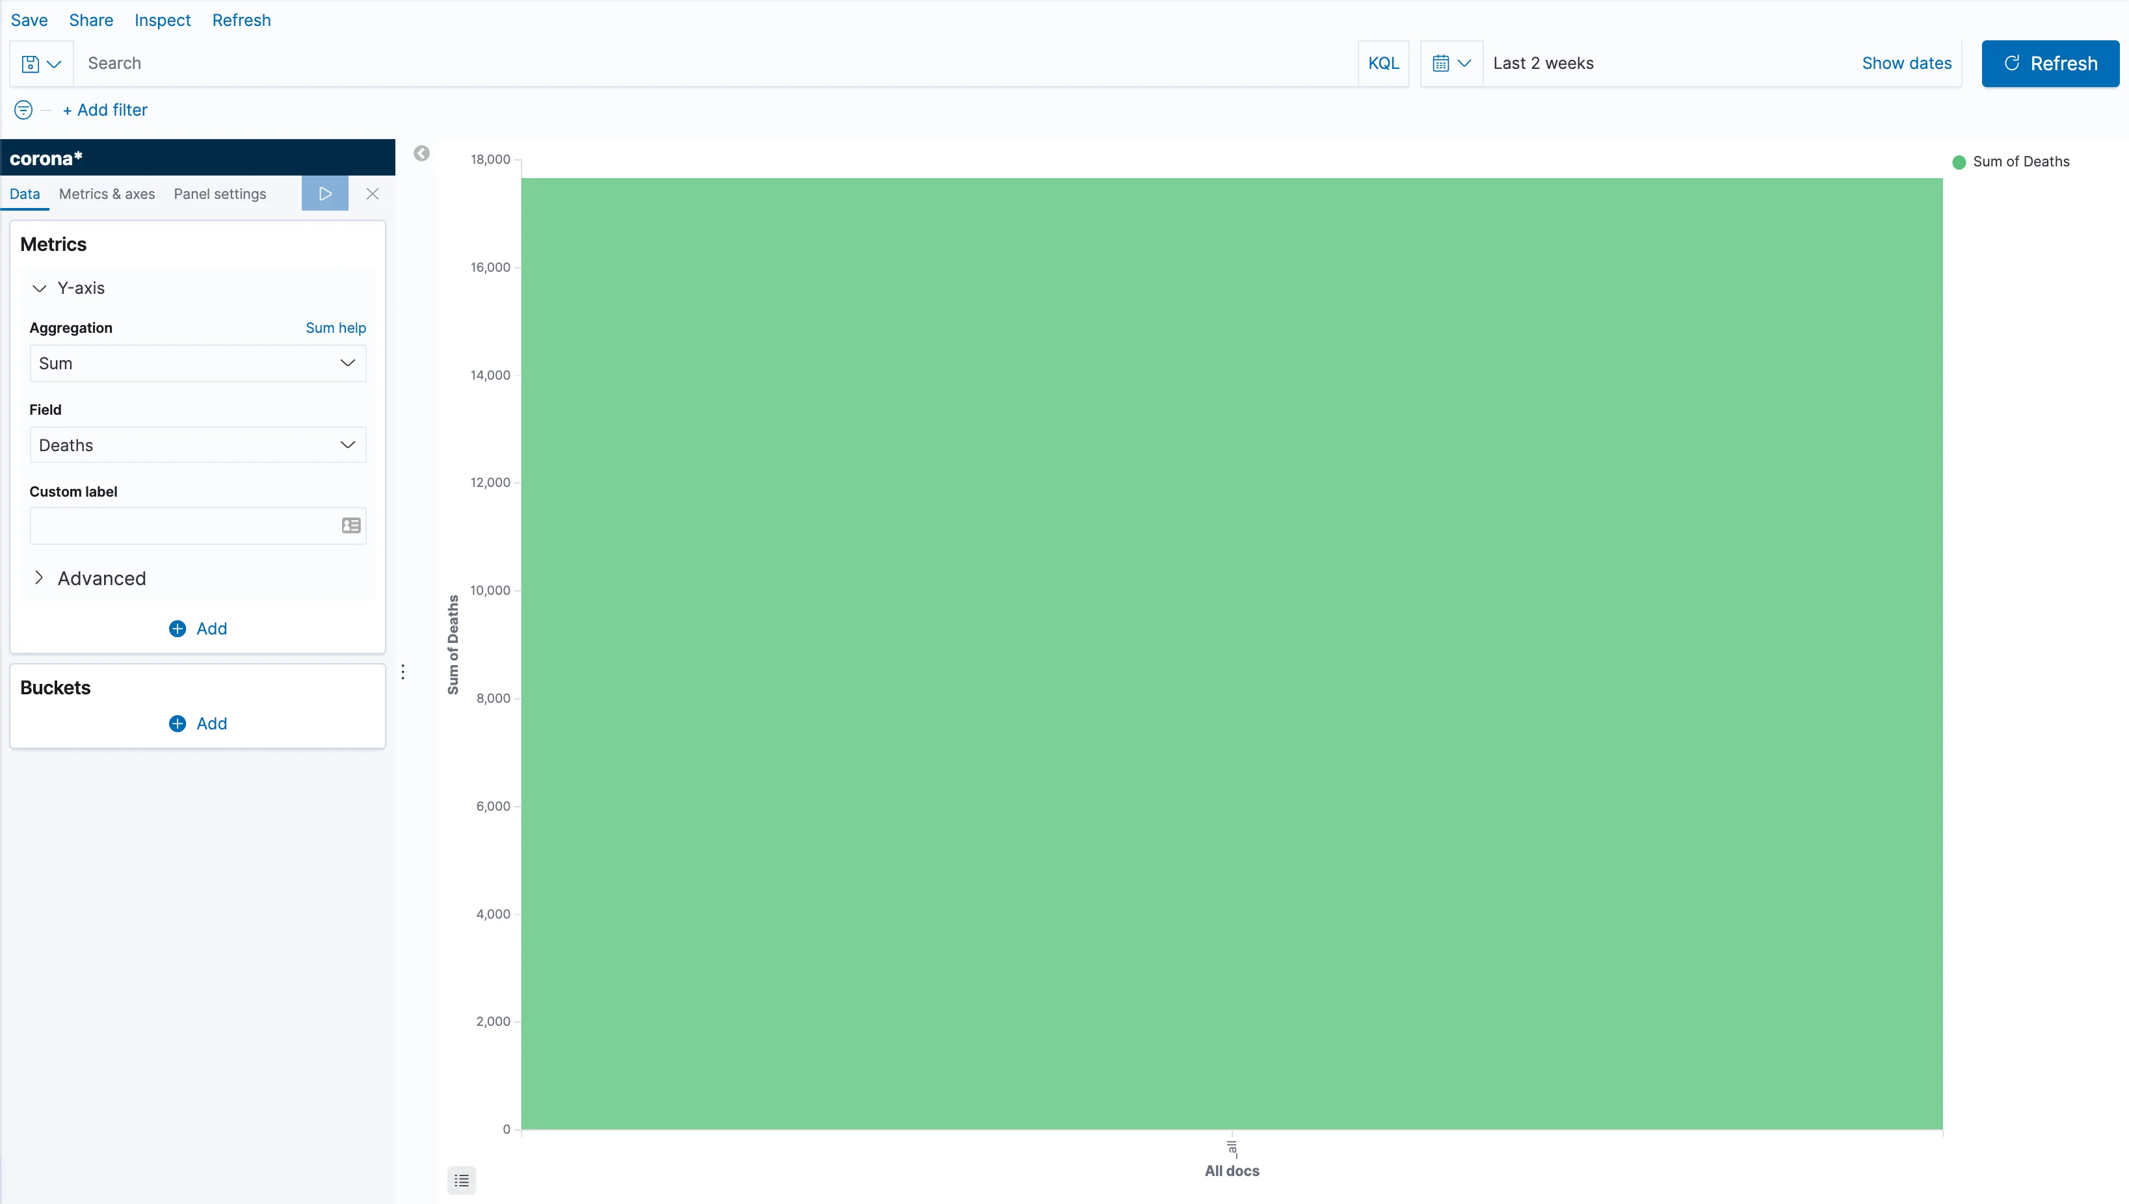The width and height of the screenshot is (2129, 1204).
Task: Discard changes with the X icon
Action: tap(372, 194)
